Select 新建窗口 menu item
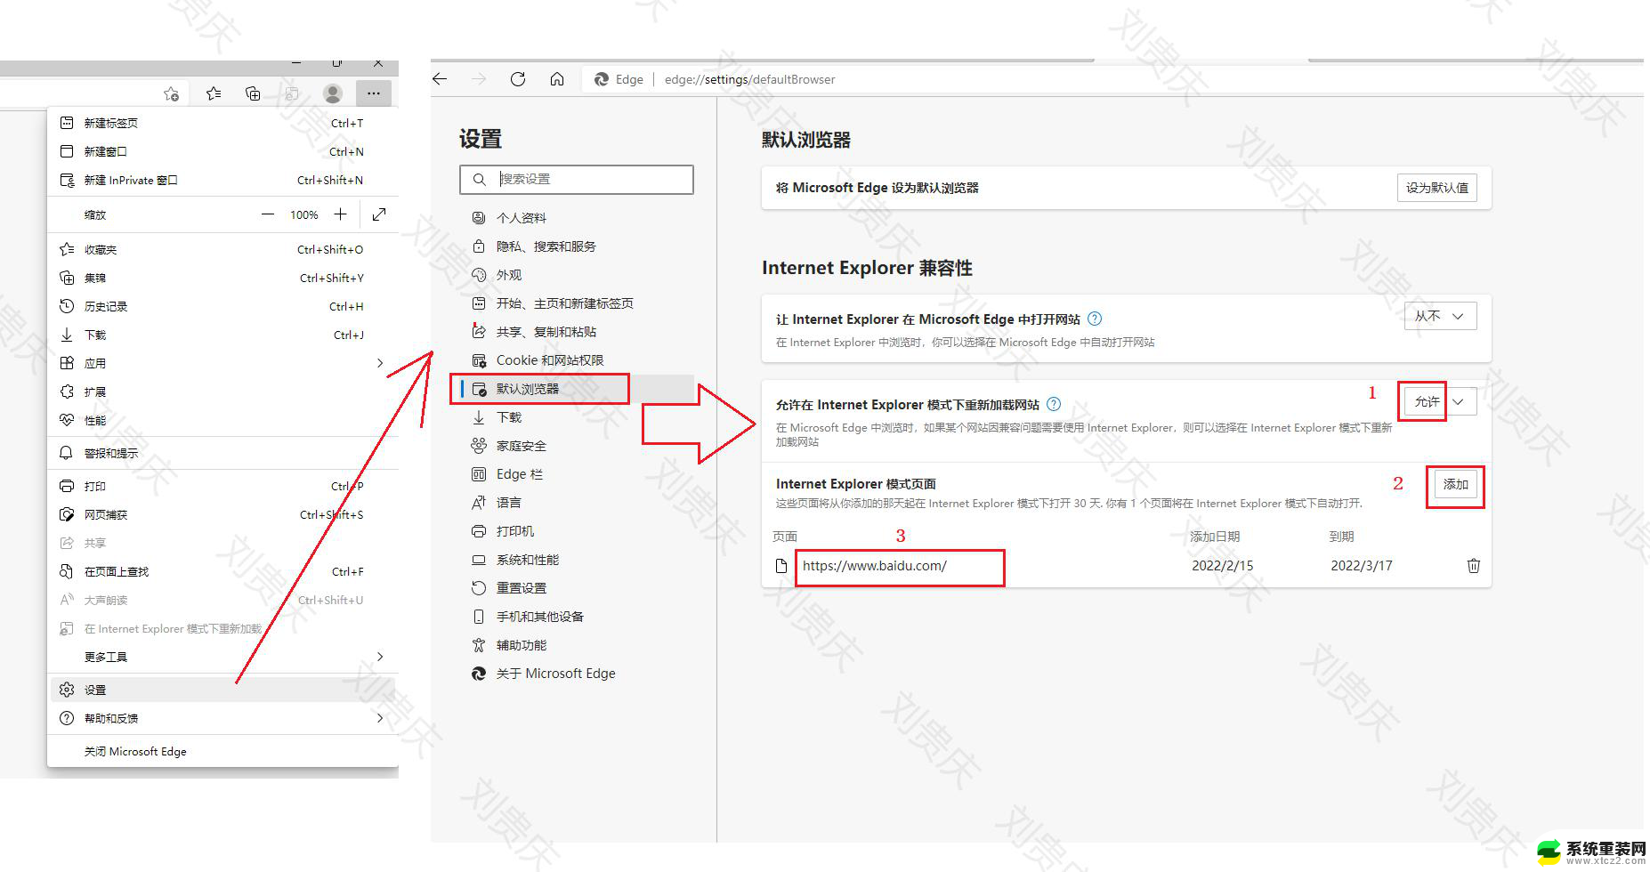1650x872 pixels. [x=222, y=151]
